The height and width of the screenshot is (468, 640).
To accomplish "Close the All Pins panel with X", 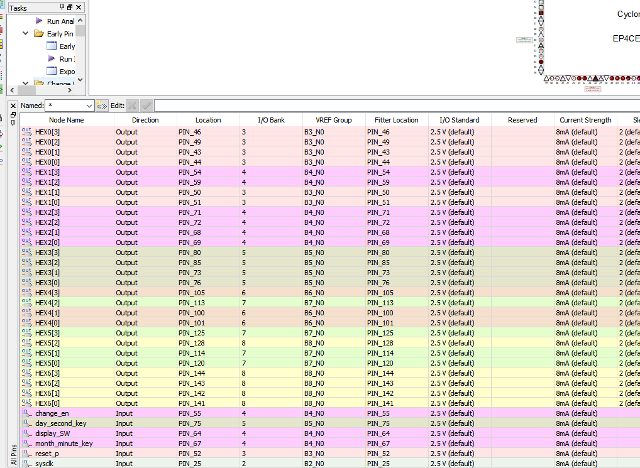I will [x=13, y=106].
